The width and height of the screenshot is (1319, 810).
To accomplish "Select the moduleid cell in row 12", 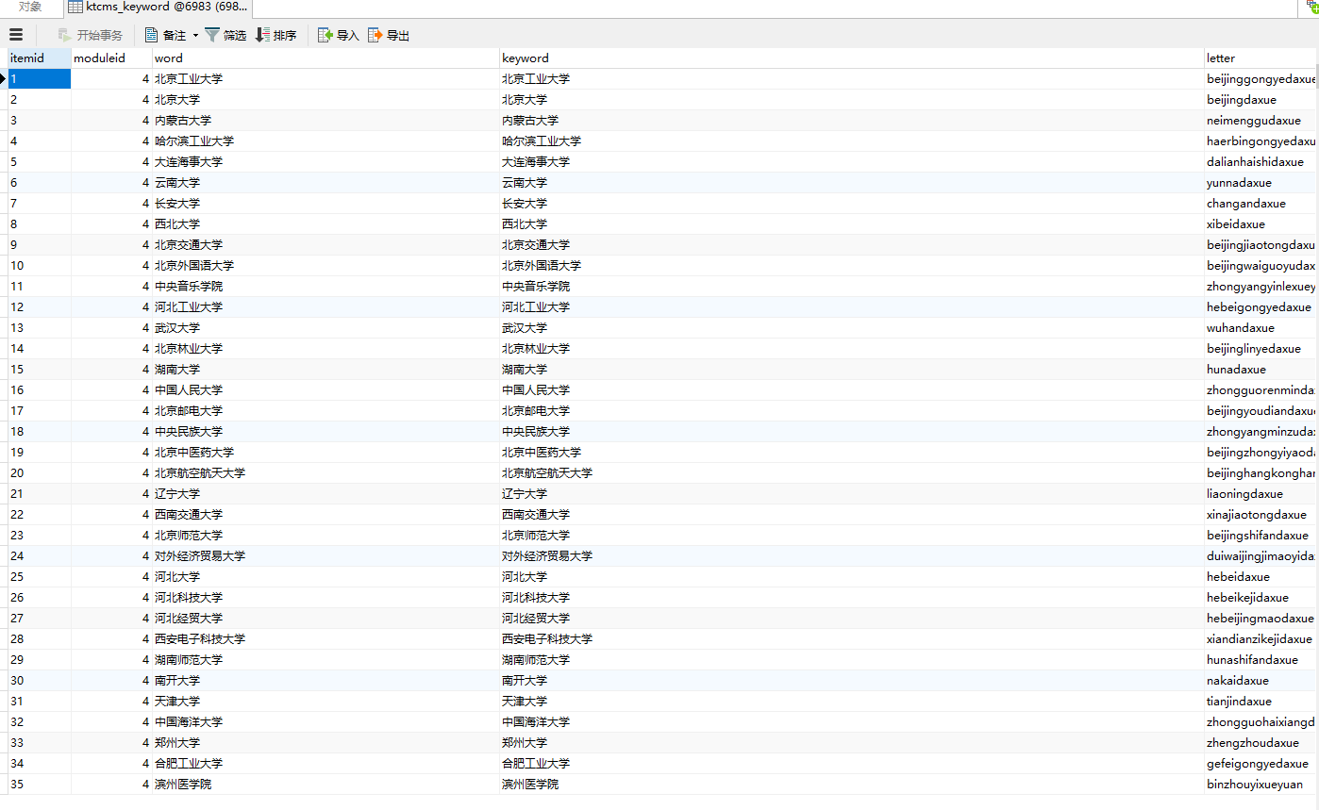I will pyautogui.click(x=111, y=307).
